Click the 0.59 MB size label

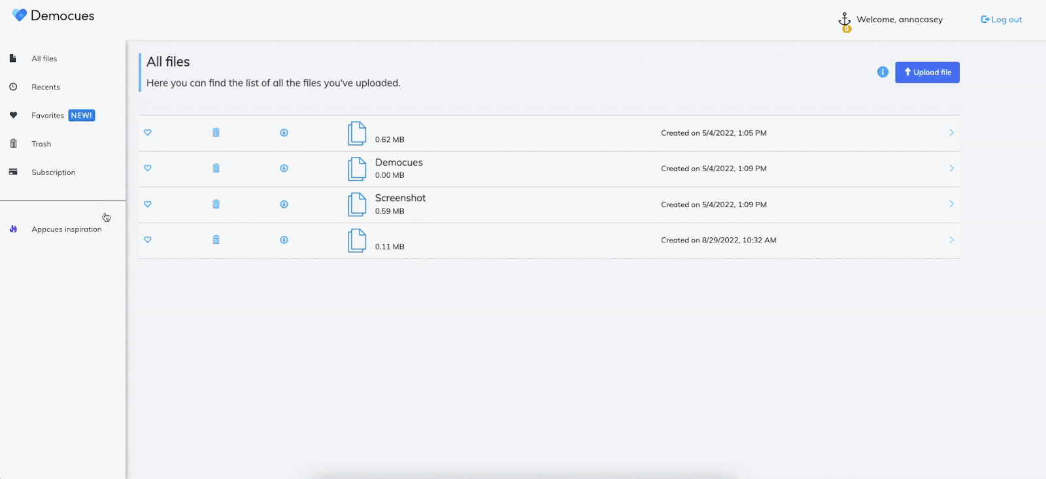tap(390, 211)
